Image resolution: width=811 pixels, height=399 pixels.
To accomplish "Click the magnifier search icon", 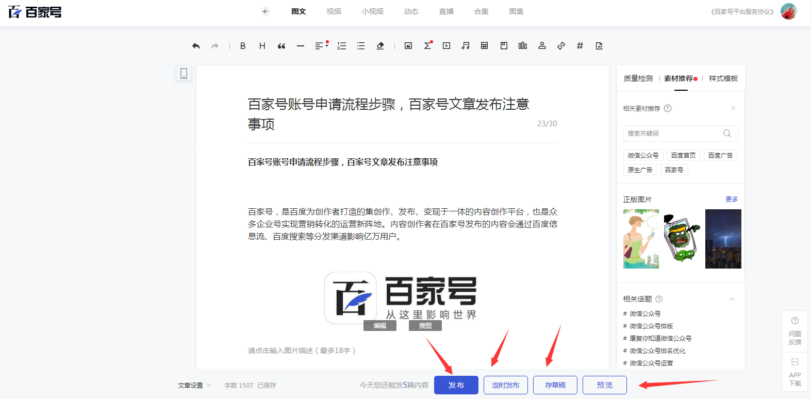I will pyautogui.click(x=727, y=134).
